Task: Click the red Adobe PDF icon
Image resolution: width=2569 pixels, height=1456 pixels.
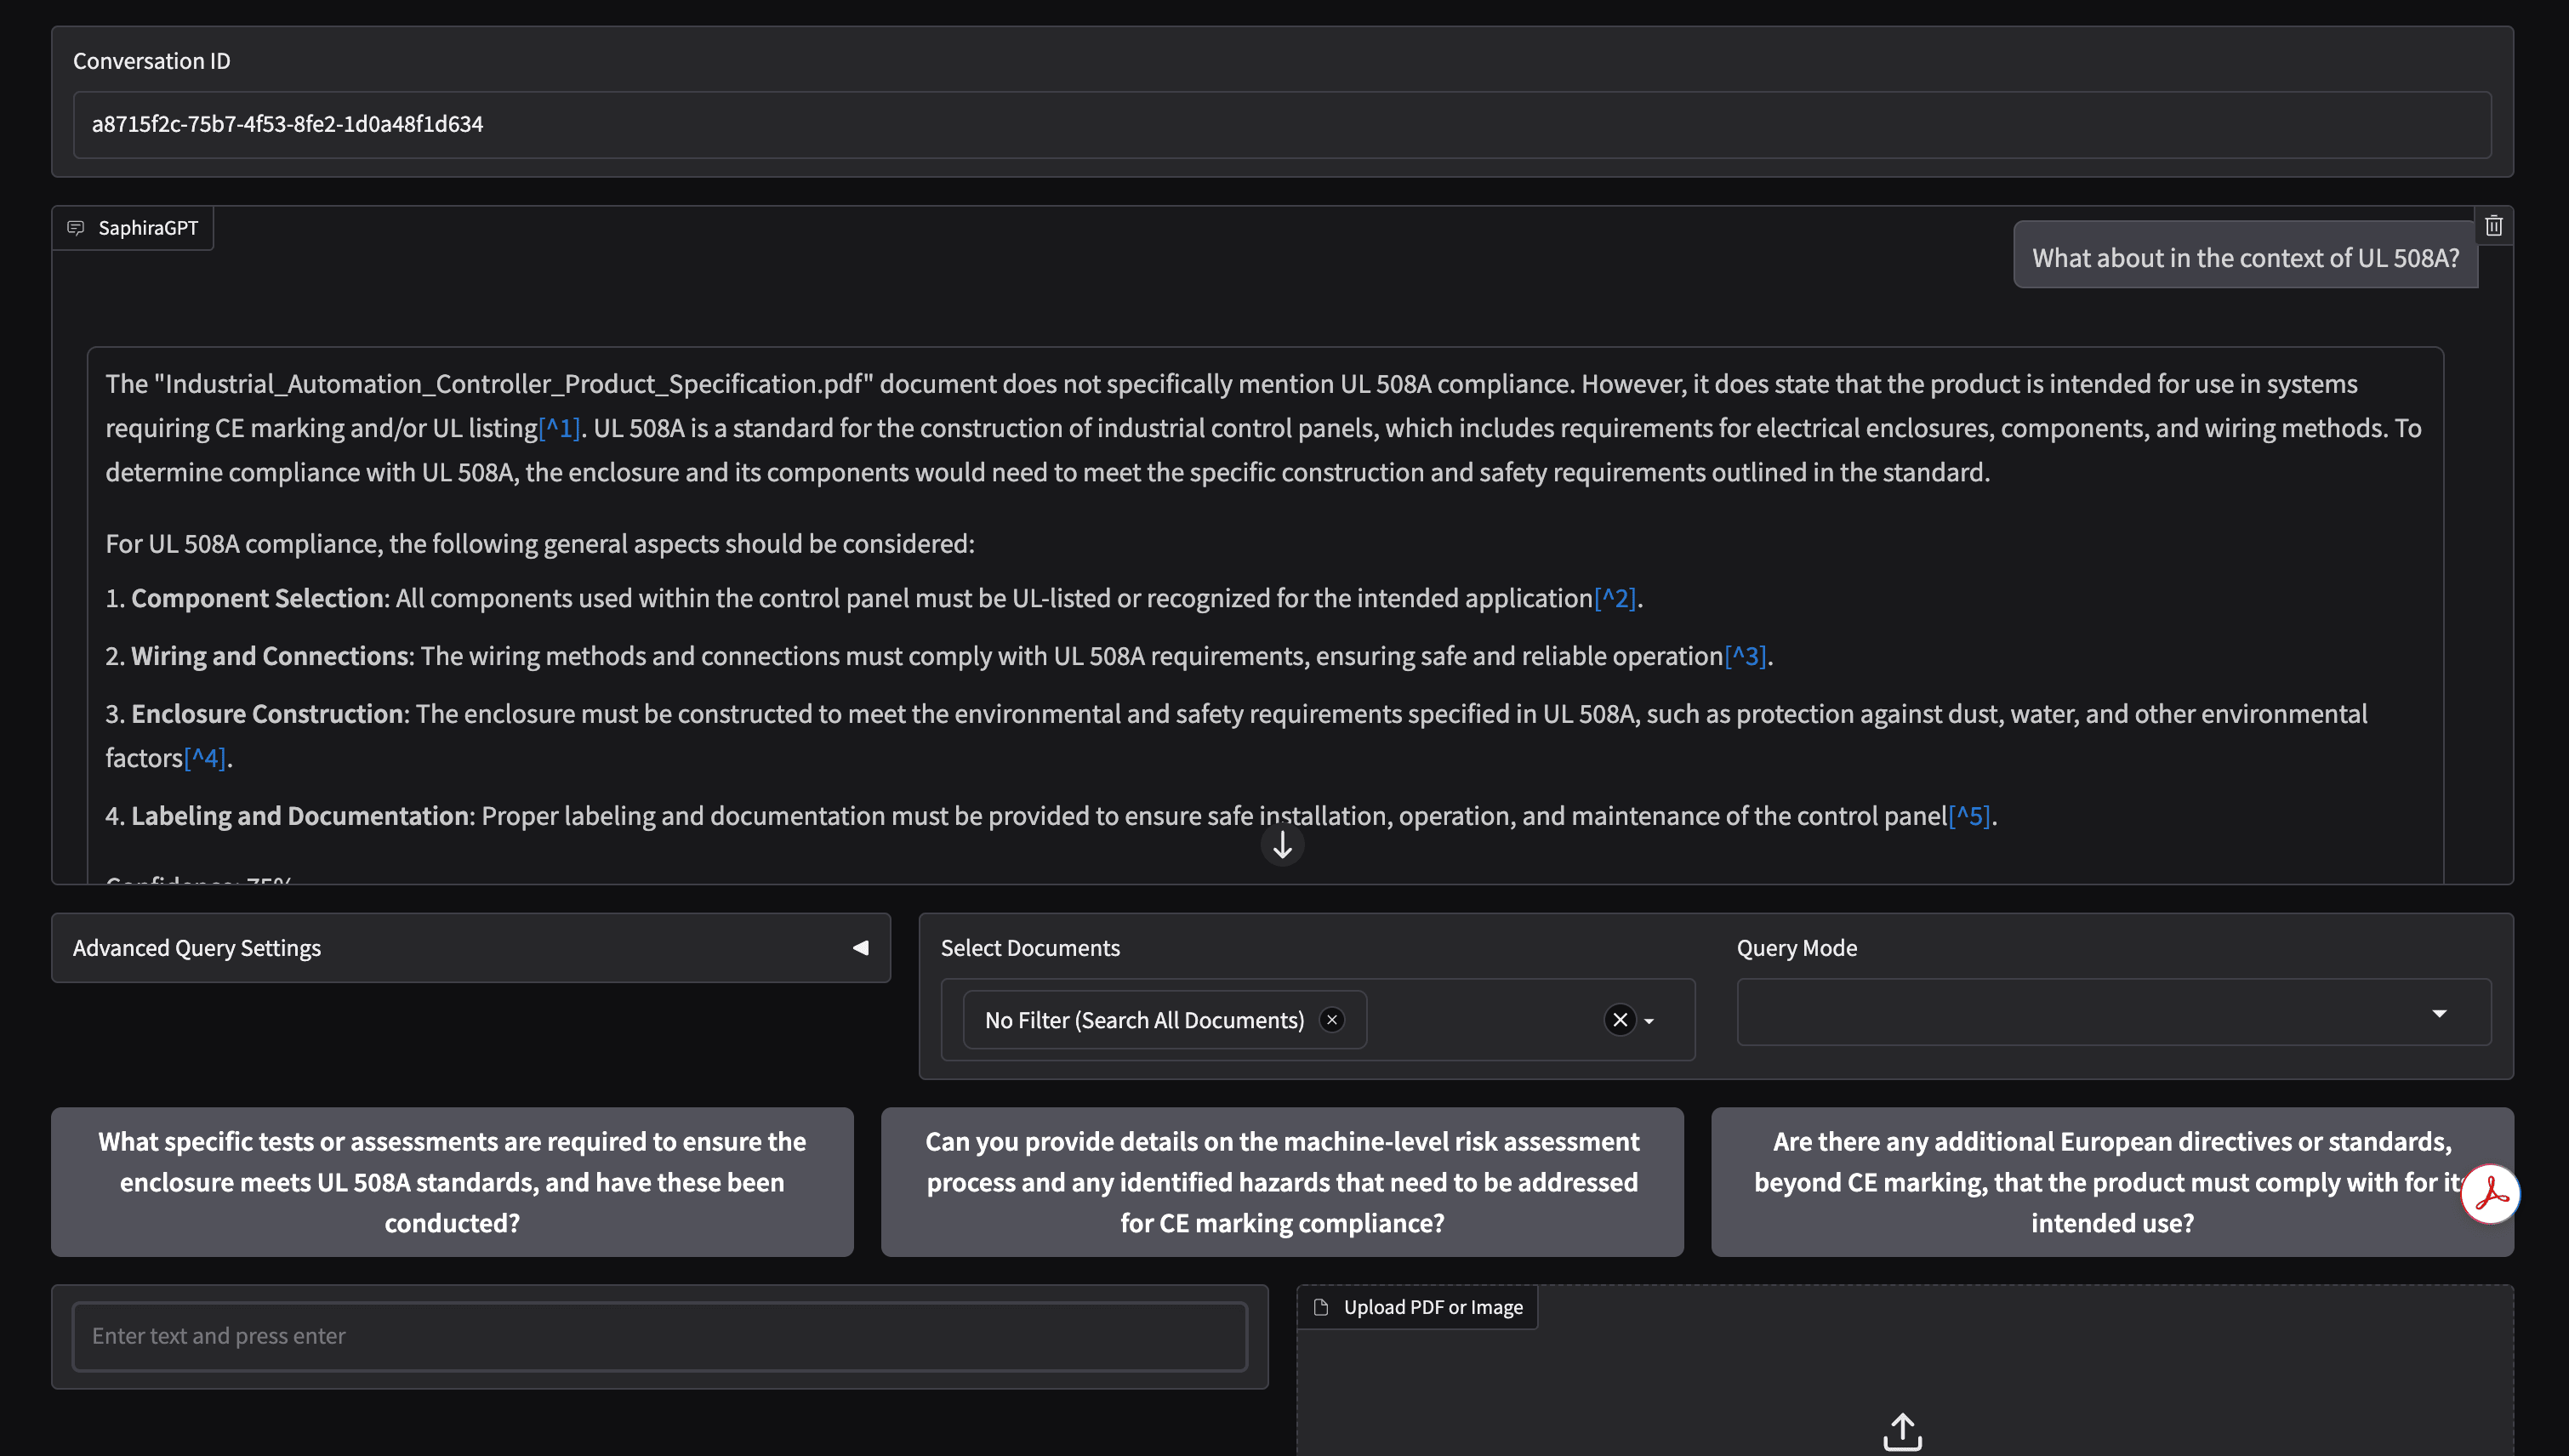Action: 2492,1194
